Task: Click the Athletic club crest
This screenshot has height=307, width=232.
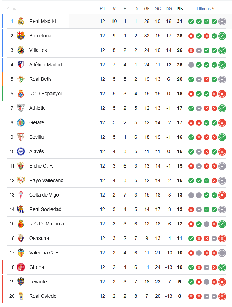Action: (x=20, y=108)
